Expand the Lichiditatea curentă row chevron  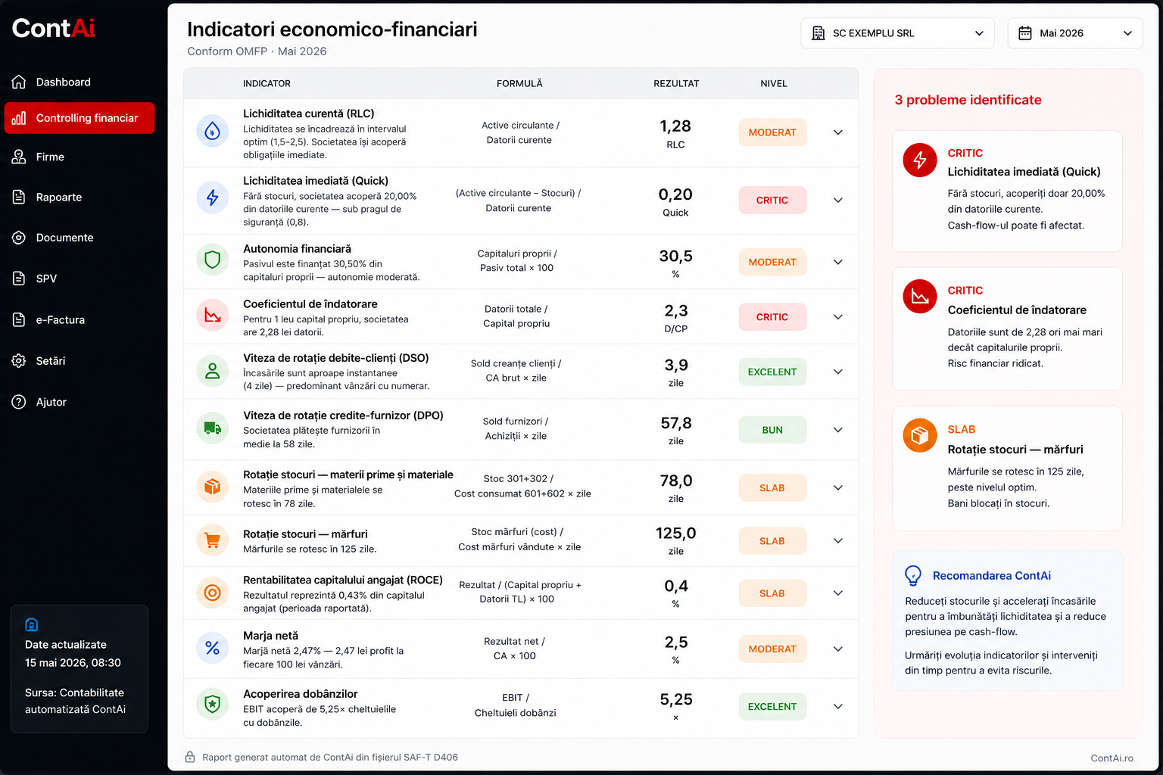tap(838, 132)
